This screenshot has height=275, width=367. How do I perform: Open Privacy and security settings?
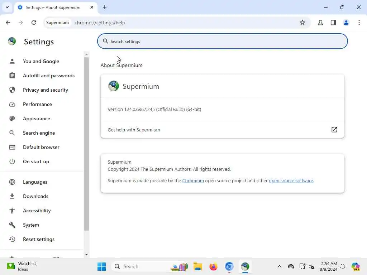coord(46,90)
